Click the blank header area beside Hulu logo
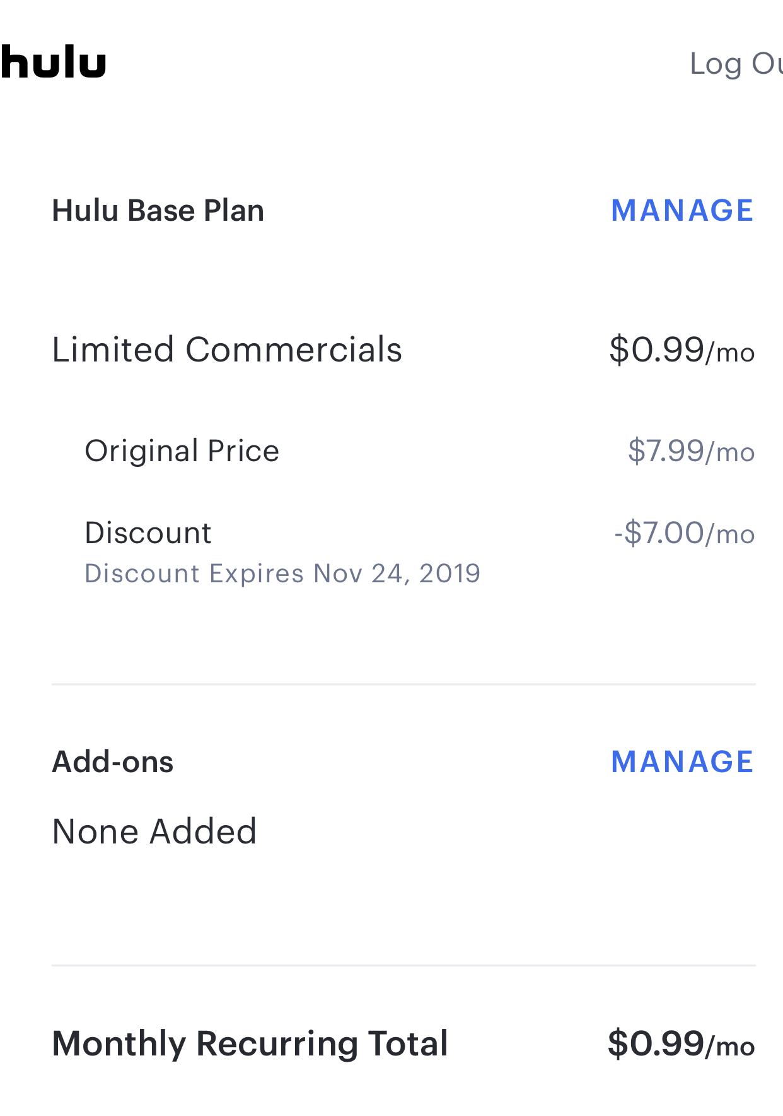The height and width of the screenshot is (1116, 783). 397,63
